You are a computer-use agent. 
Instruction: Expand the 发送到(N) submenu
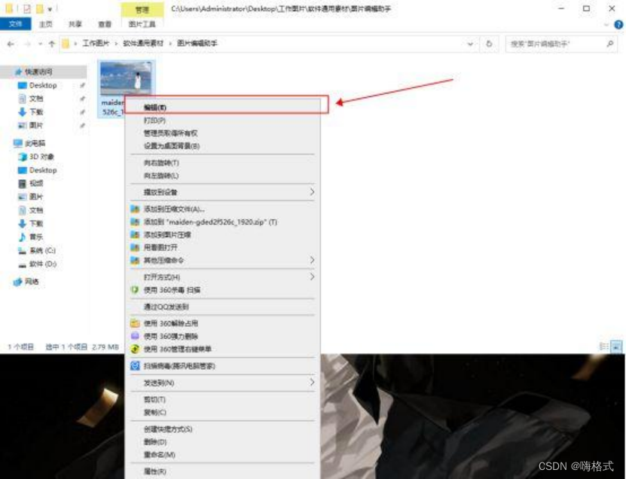[312, 383]
